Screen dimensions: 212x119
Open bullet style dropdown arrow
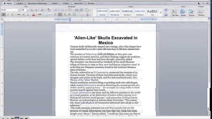pyautogui.click(x=59, y=10)
